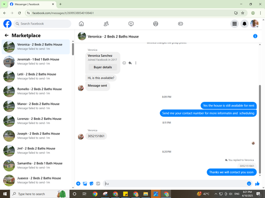Reply to the Veronica Sanchez card message
The width and height of the screenshot is (265, 198).
pos(130,63)
